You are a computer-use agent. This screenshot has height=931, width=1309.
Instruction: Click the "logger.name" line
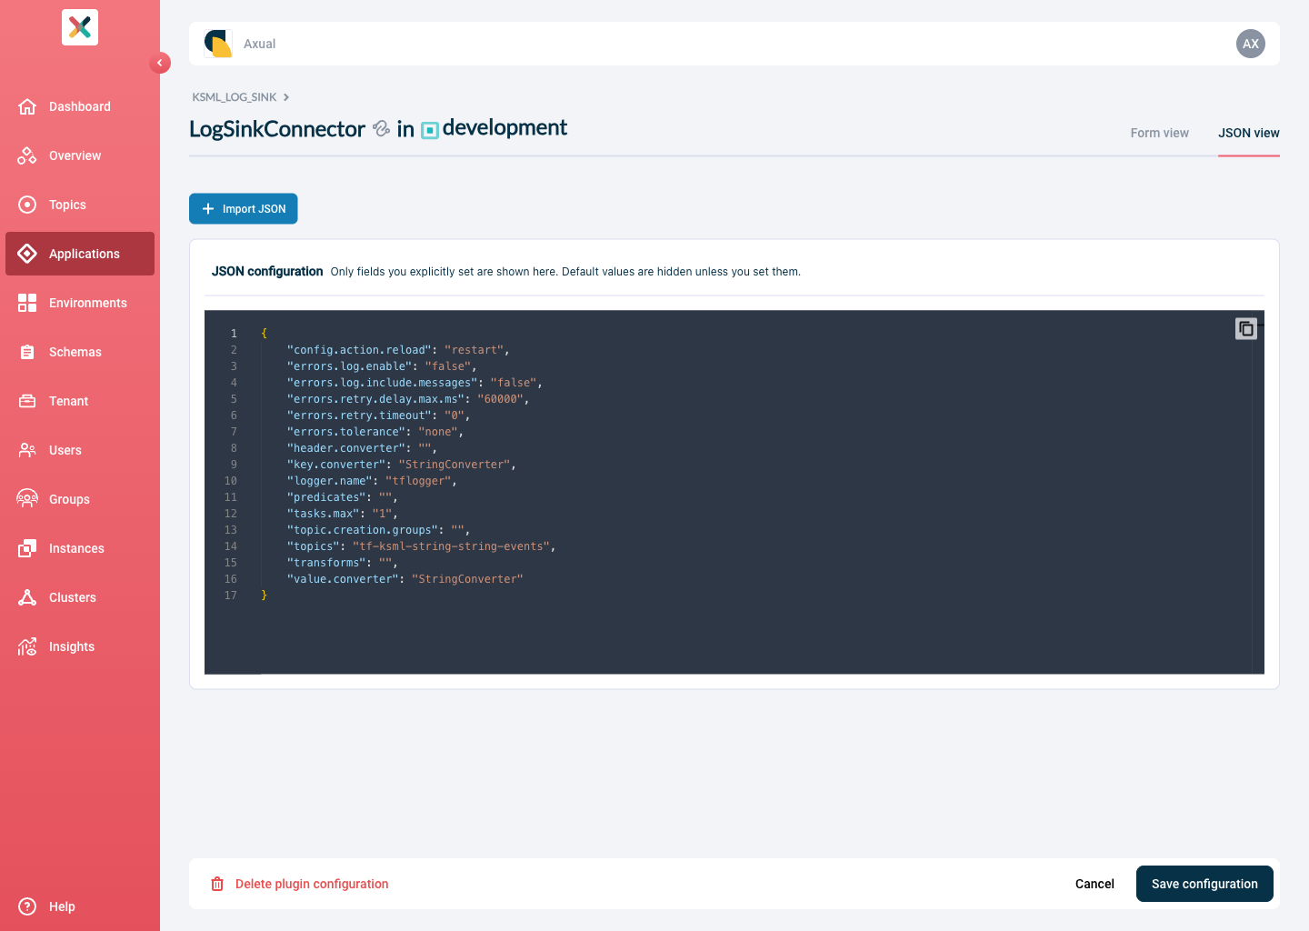372,481
